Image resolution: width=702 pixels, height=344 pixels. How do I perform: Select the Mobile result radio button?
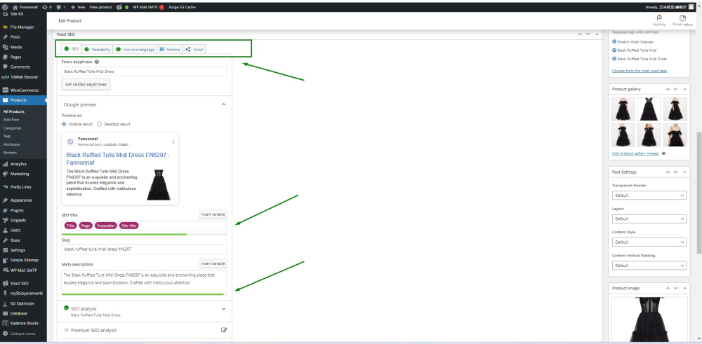[65, 124]
